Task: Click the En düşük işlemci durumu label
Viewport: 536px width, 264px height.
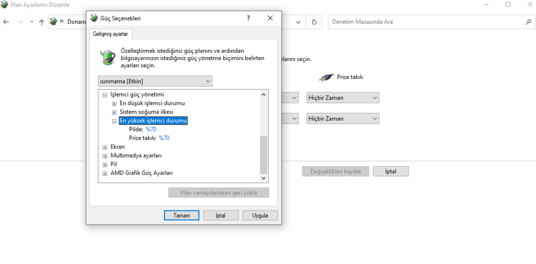Action: [152, 103]
